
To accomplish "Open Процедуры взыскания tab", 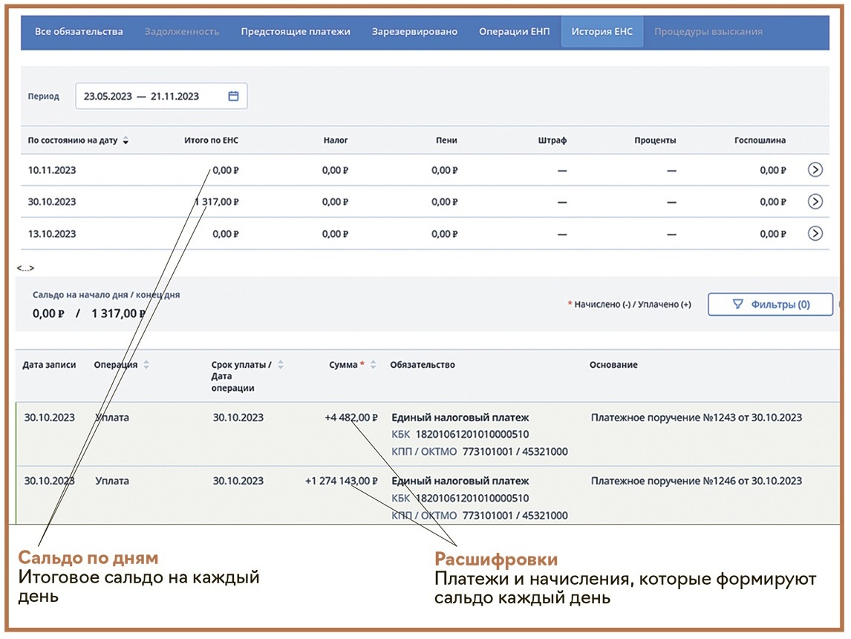I will click(x=708, y=32).
